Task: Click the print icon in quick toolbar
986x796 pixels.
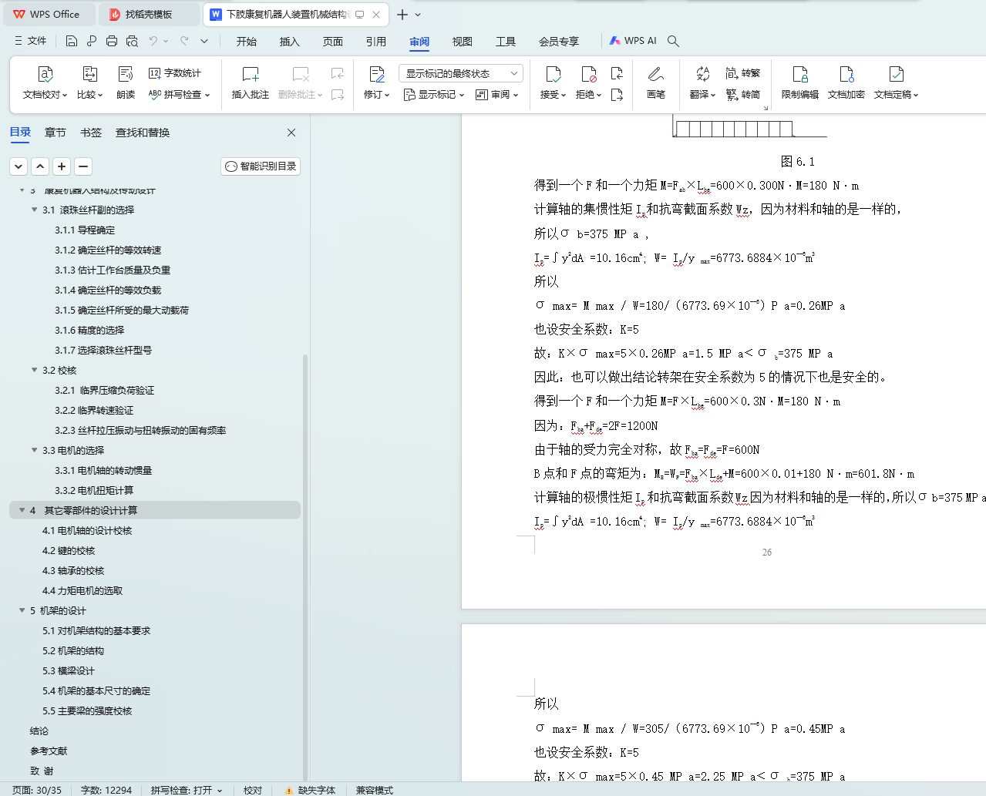Action: (112, 41)
